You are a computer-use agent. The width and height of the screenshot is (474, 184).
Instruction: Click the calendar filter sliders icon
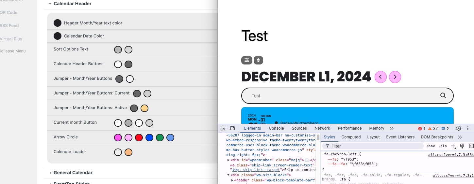pos(246,60)
